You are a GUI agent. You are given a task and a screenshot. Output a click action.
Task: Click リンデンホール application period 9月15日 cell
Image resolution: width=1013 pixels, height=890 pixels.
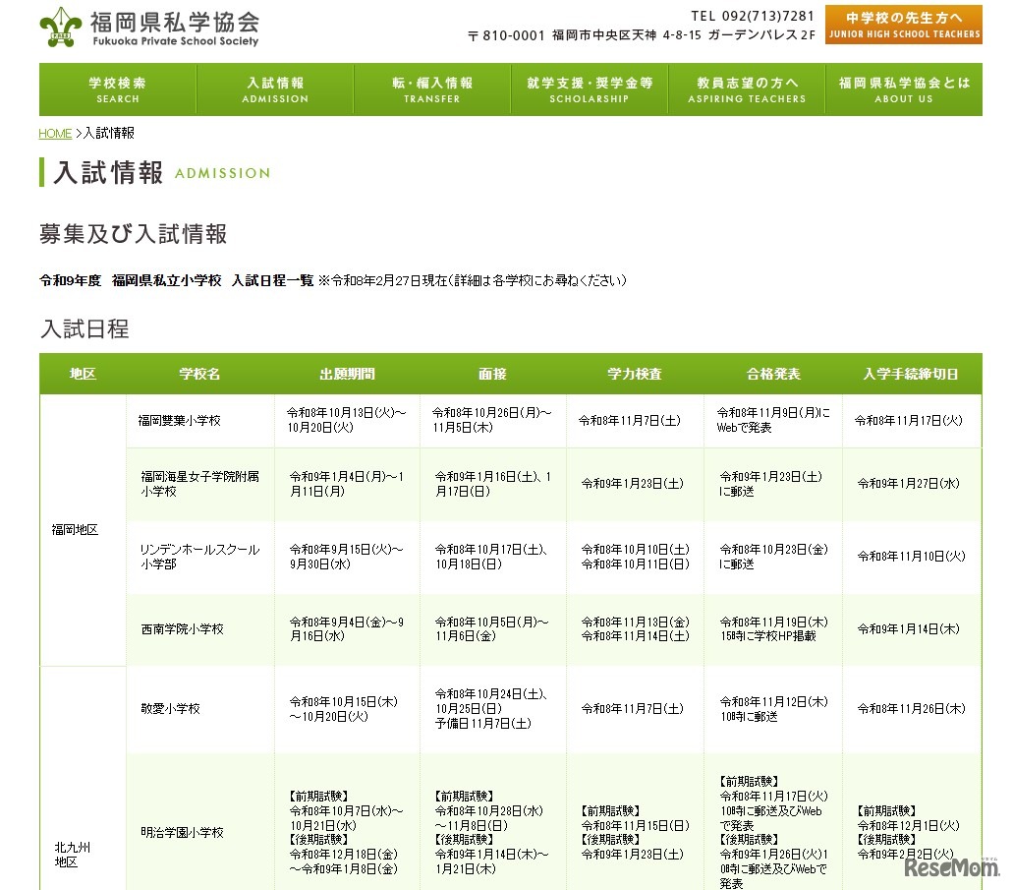pos(347,557)
